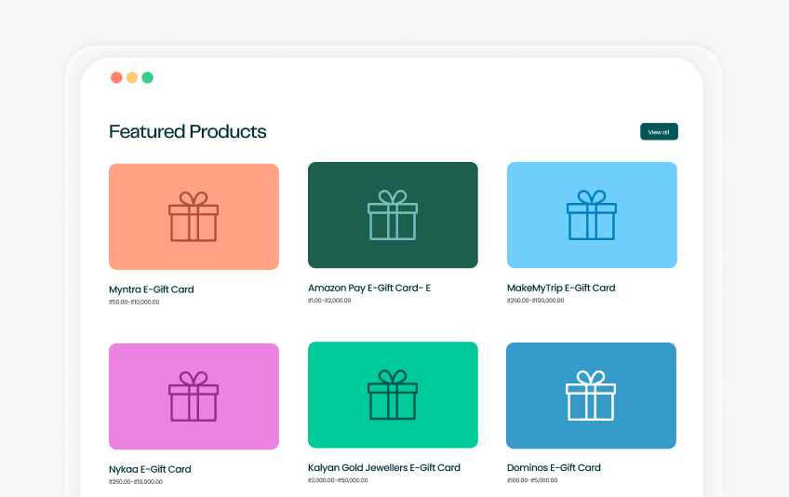This screenshot has height=497, width=789.
Task: Click the Dominos price range ₹100.00-₹5,000.00
Action: click(x=532, y=480)
